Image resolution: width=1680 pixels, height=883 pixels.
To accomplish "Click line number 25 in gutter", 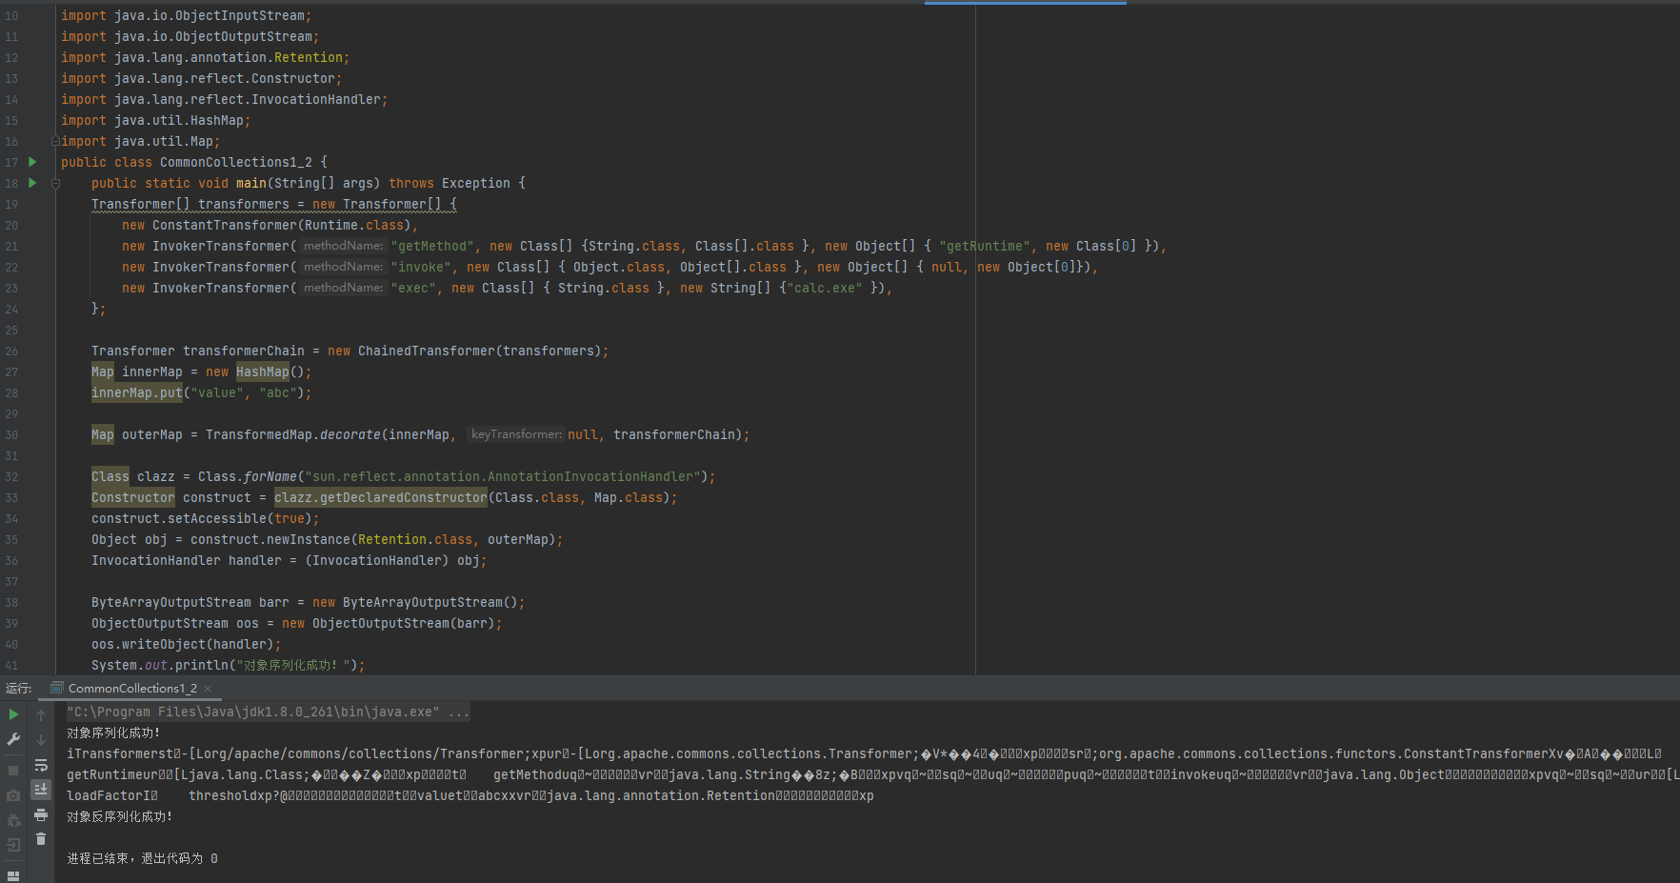I will point(11,330).
